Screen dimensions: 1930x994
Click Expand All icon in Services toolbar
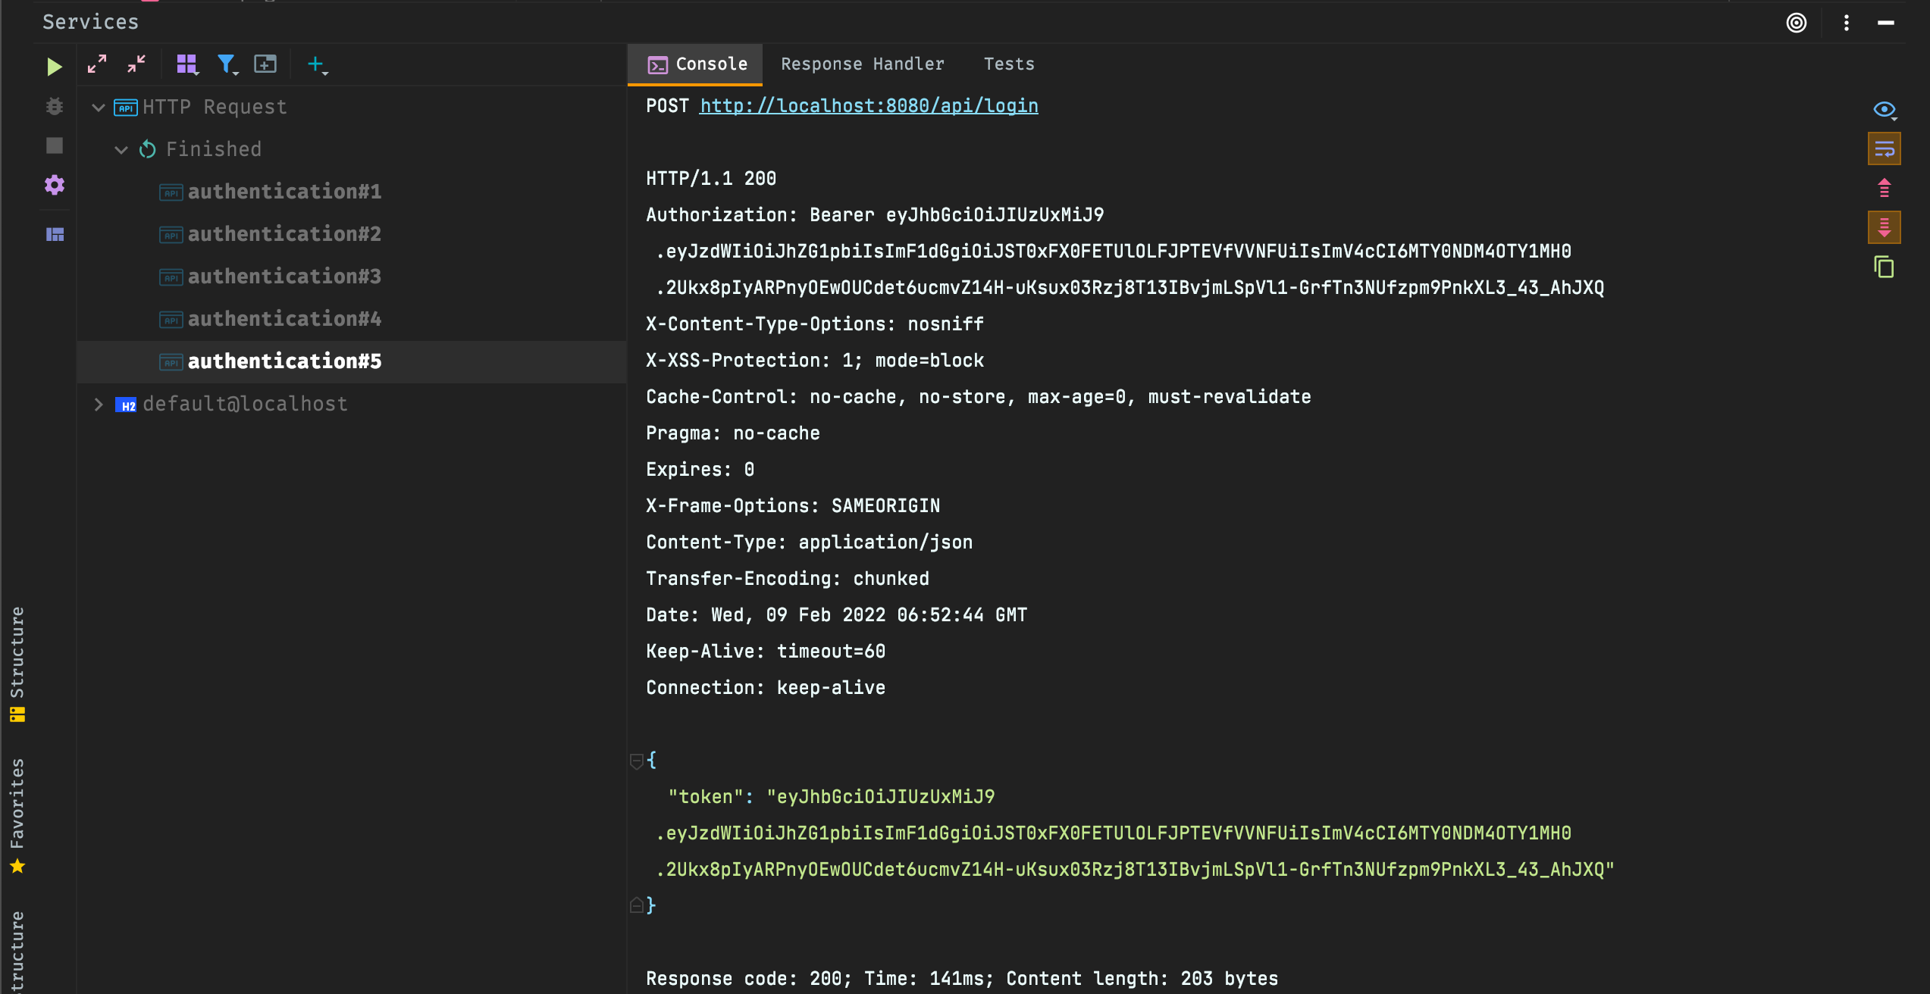click(97, 64)
